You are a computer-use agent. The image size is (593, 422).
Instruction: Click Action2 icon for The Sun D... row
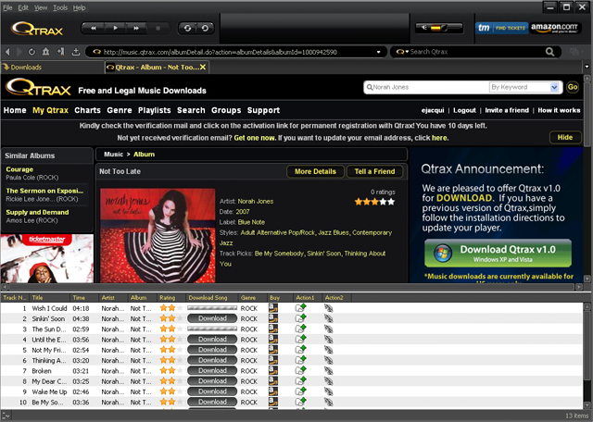tap(329, 329)
